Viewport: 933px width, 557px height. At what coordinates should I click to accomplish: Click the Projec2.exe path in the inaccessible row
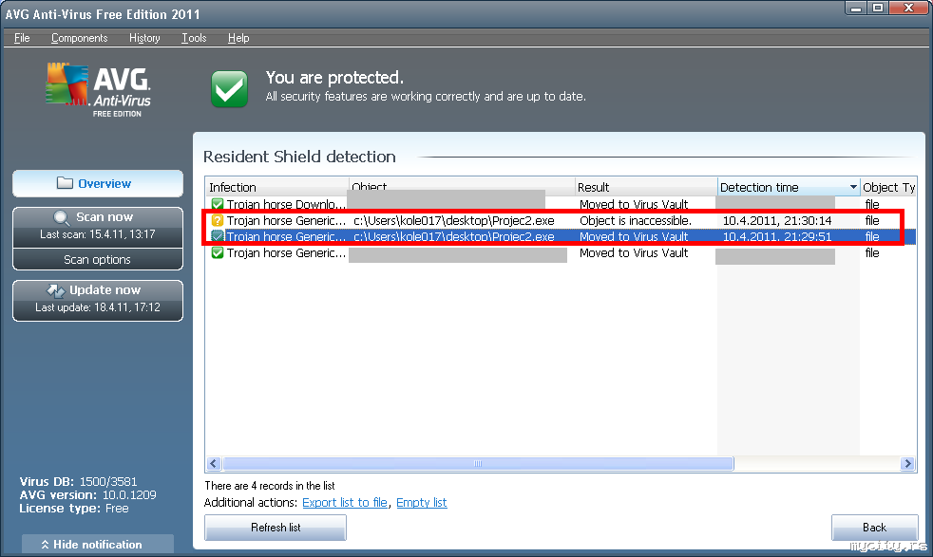[x=454, y=220]
